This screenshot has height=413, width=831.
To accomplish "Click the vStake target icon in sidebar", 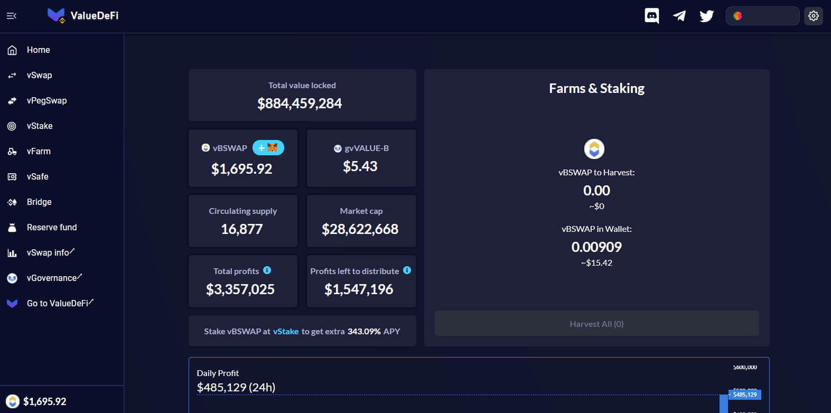I will coord(12,126).
